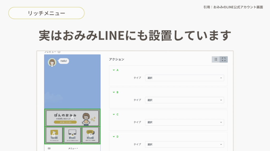This screenshot has width=270, height=151.
Task: Click the preview help question mark icon
Action: coord(59,52)
